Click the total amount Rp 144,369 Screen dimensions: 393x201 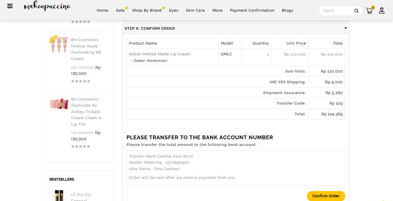click(332, 114)
